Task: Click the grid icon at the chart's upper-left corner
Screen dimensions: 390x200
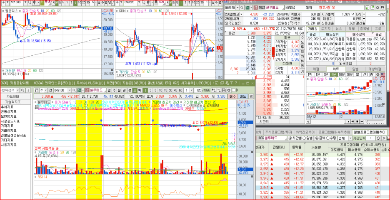Action: [x=37, y=106]
